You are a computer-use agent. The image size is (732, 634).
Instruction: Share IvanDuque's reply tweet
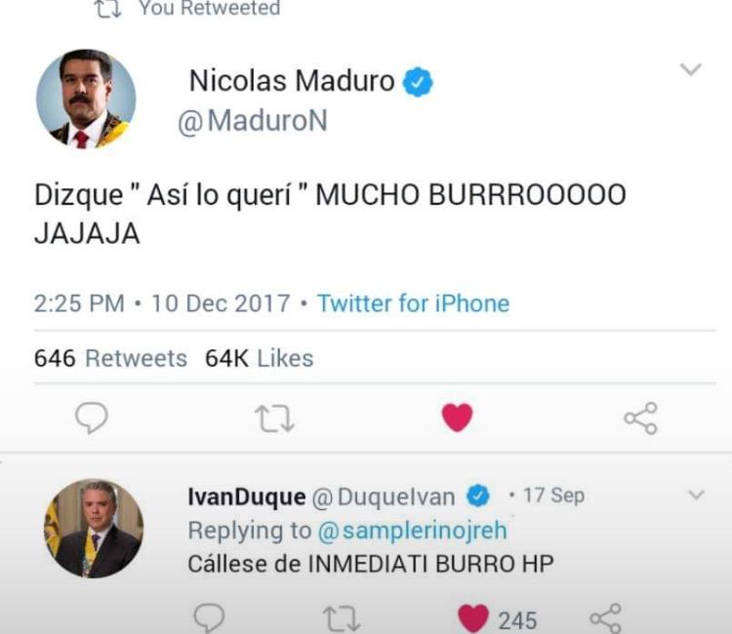pos(605,618)
